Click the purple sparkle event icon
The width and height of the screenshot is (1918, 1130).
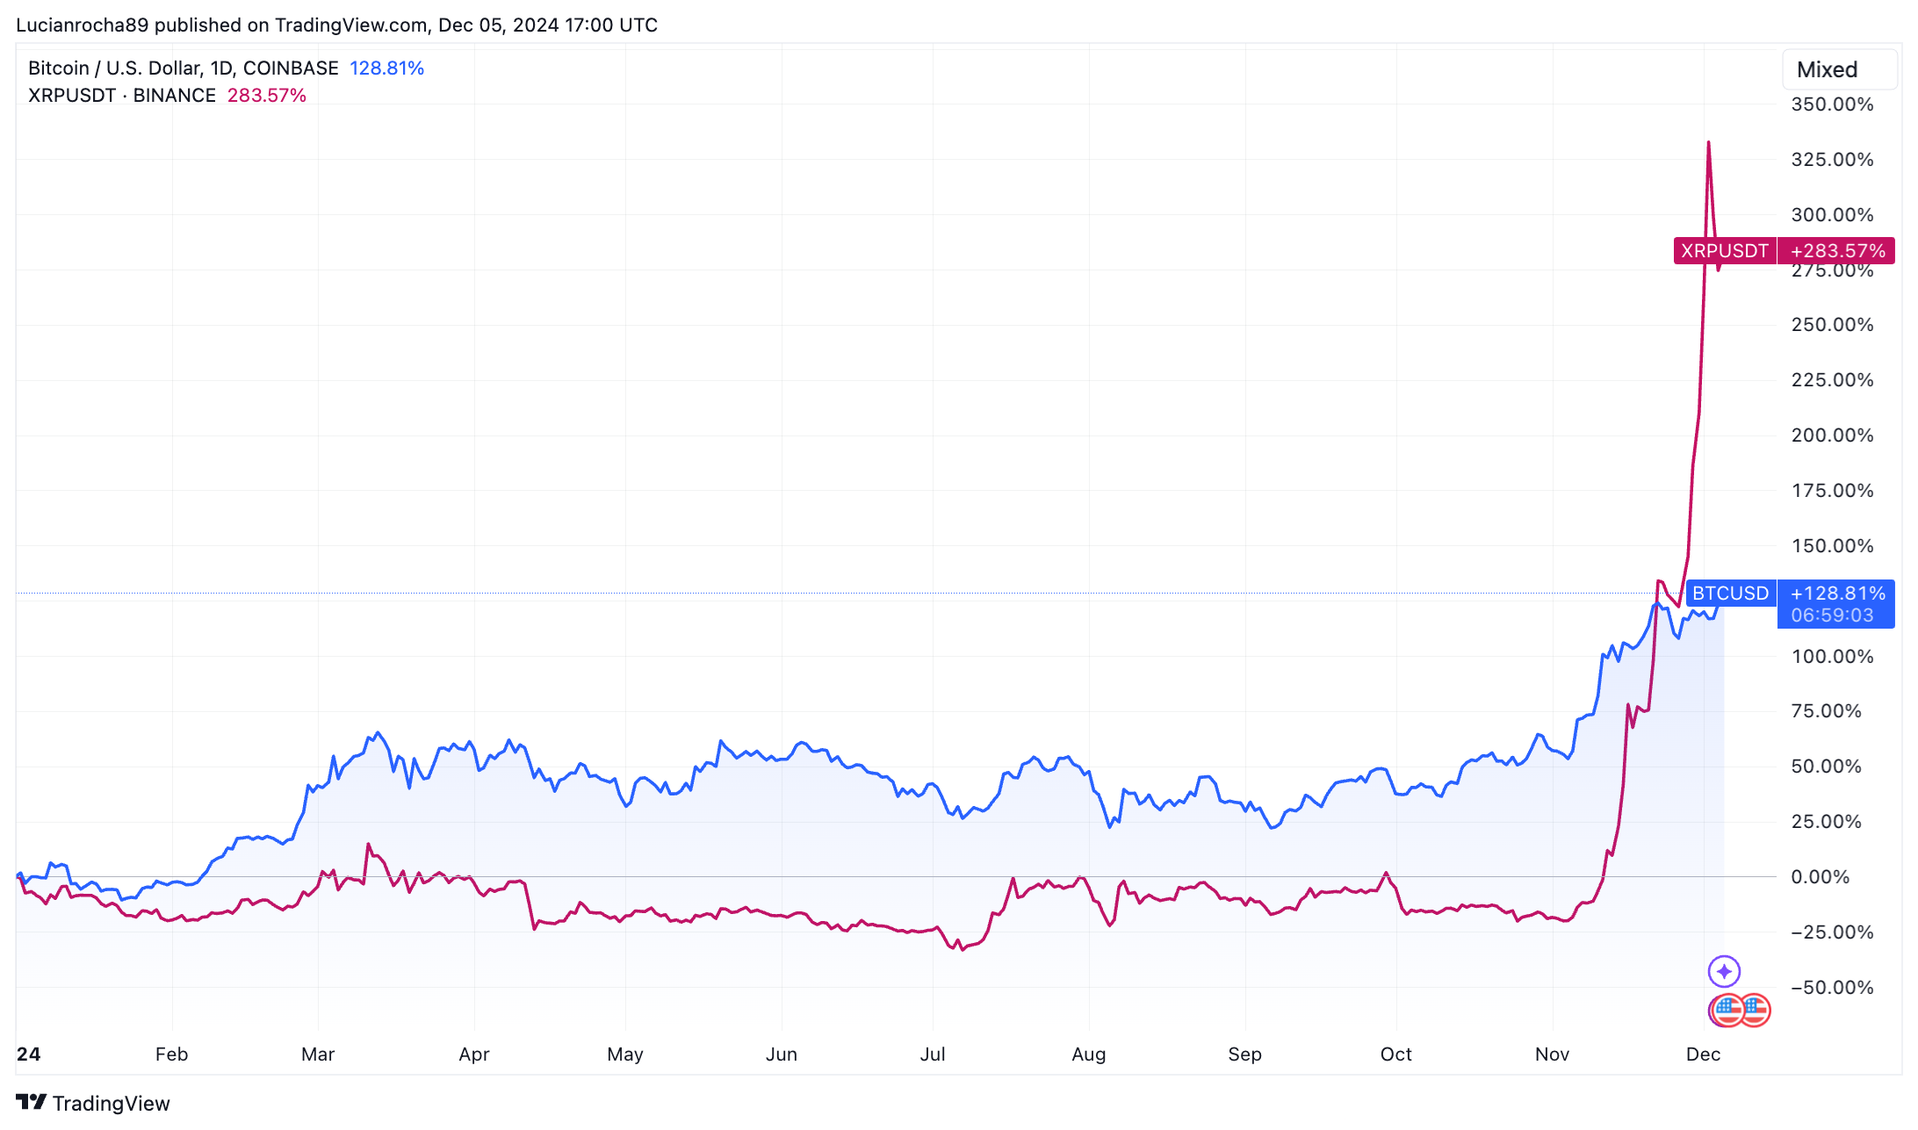tap(1724, 971)
